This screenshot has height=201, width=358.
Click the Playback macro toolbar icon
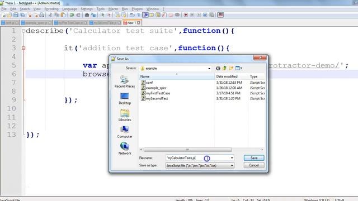pos(199,15)
